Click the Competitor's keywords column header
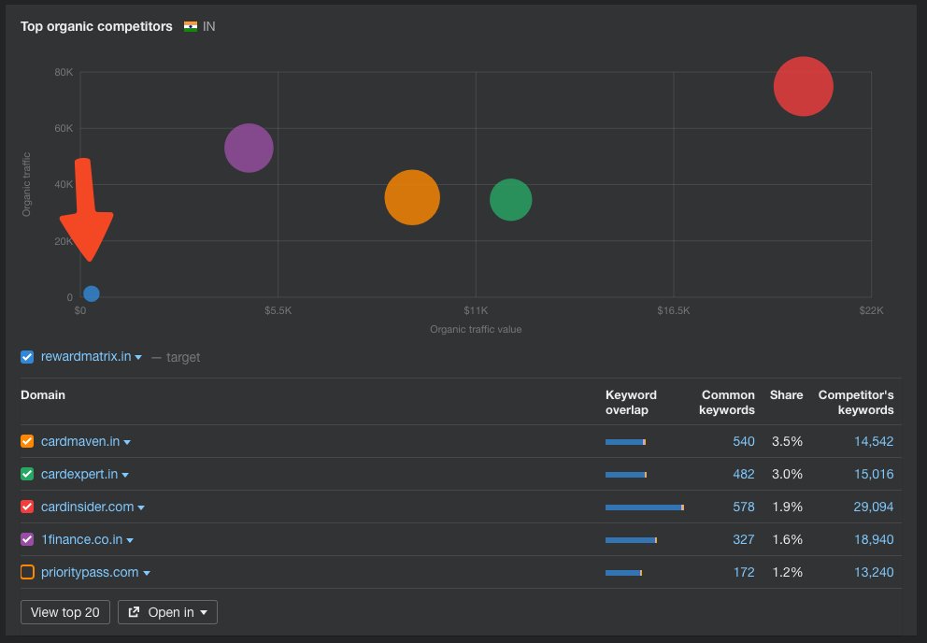Screen dimensions: 927x643 pyautogui.click(x=856, y=402)
